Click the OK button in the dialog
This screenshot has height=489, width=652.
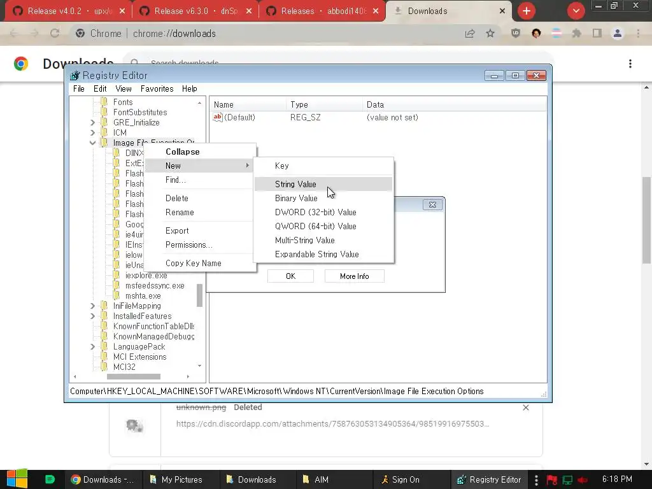point(290,276)
